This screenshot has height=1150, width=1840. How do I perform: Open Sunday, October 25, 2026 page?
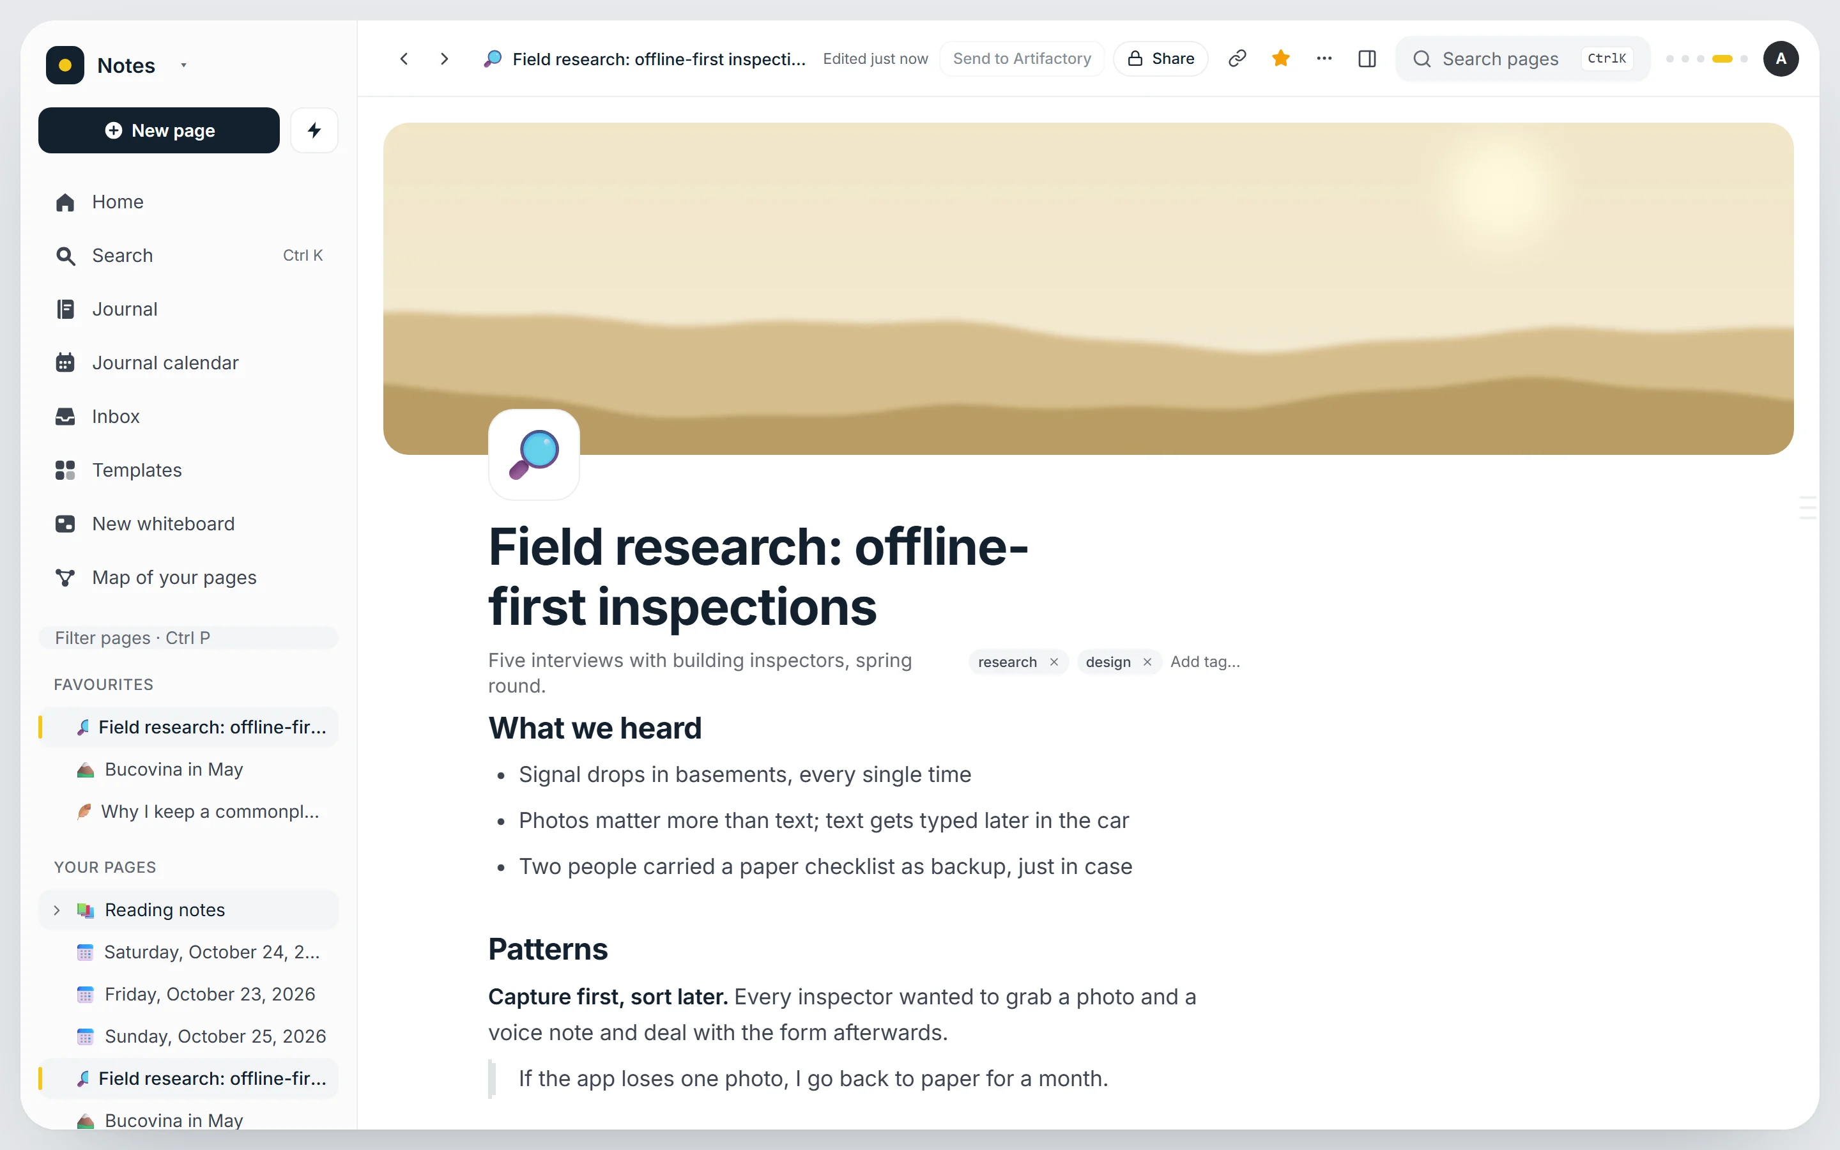[188, 1036]
